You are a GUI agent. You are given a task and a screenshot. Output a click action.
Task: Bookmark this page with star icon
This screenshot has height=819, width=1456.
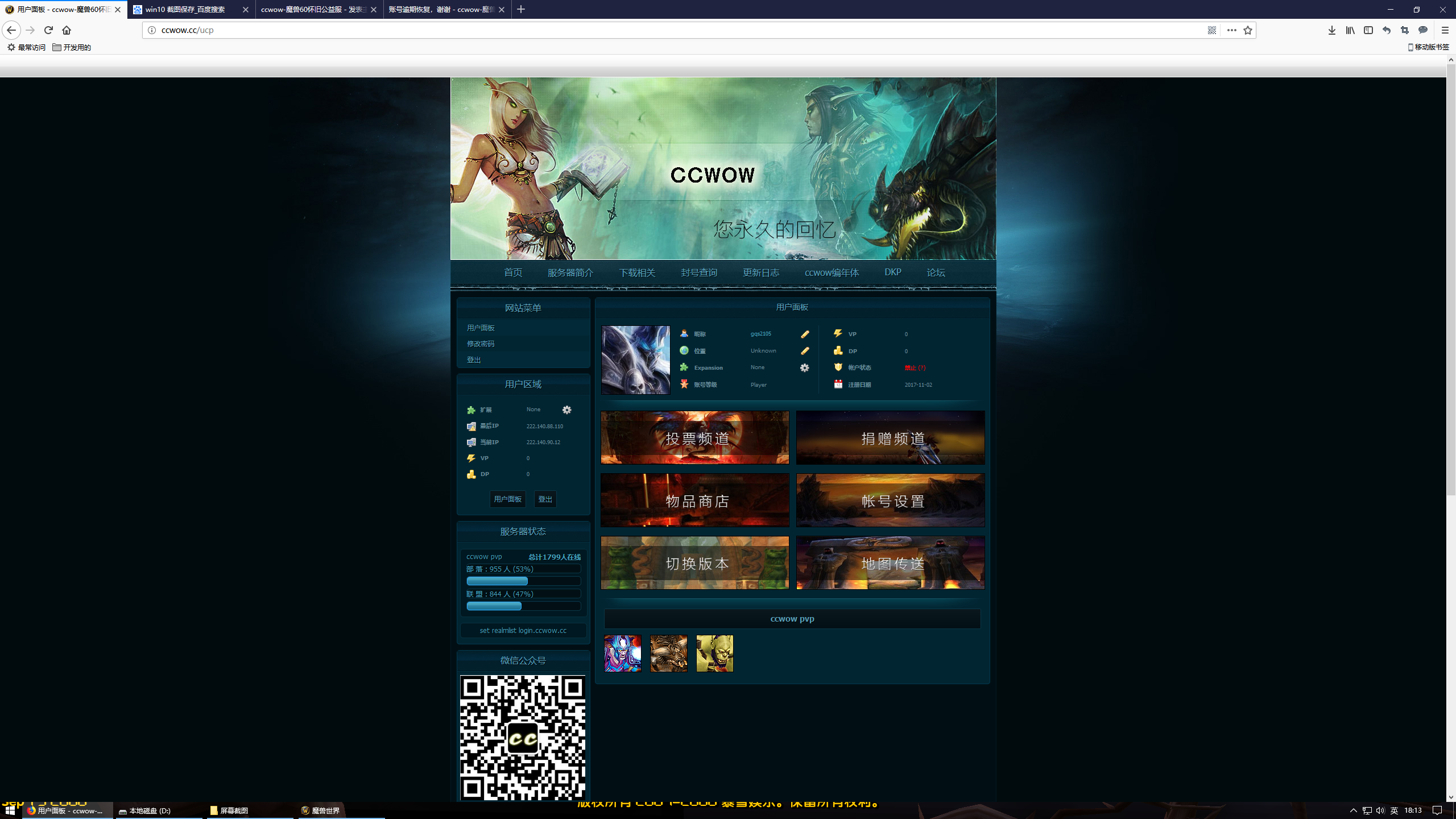coord(1248,30)
